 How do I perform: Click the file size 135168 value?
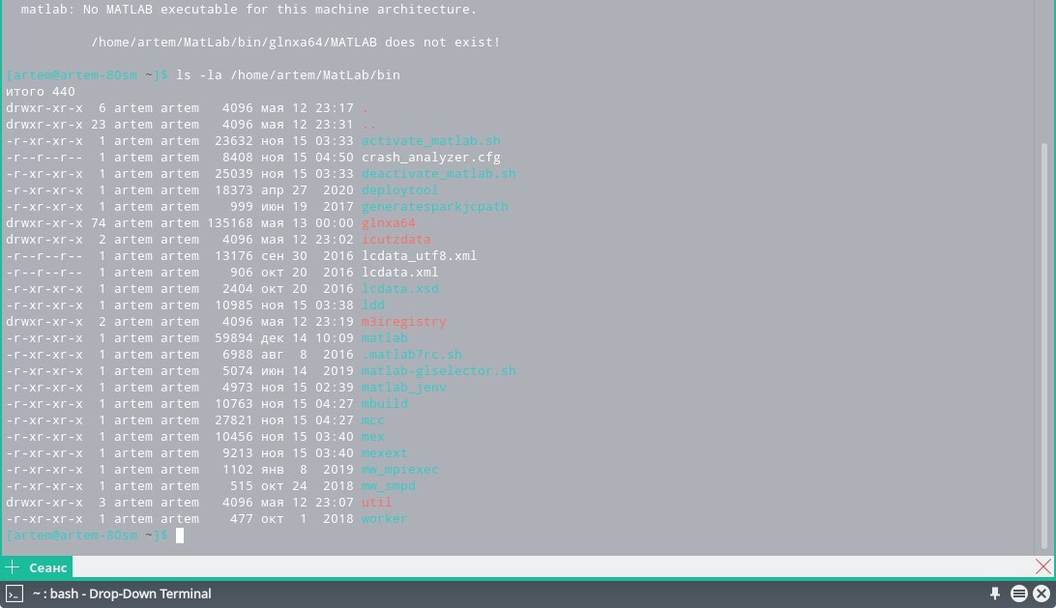(x=229, y=223)
